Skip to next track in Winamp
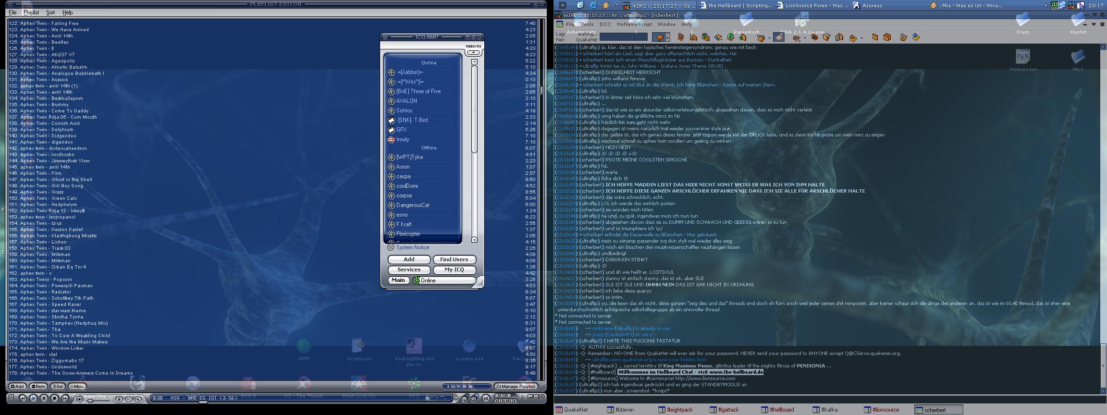Image resolution: width=1107 pixels, height=415 pixels. point(65,398)
